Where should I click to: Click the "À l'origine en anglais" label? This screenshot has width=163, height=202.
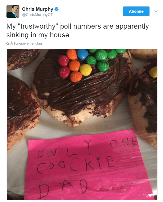26,43
